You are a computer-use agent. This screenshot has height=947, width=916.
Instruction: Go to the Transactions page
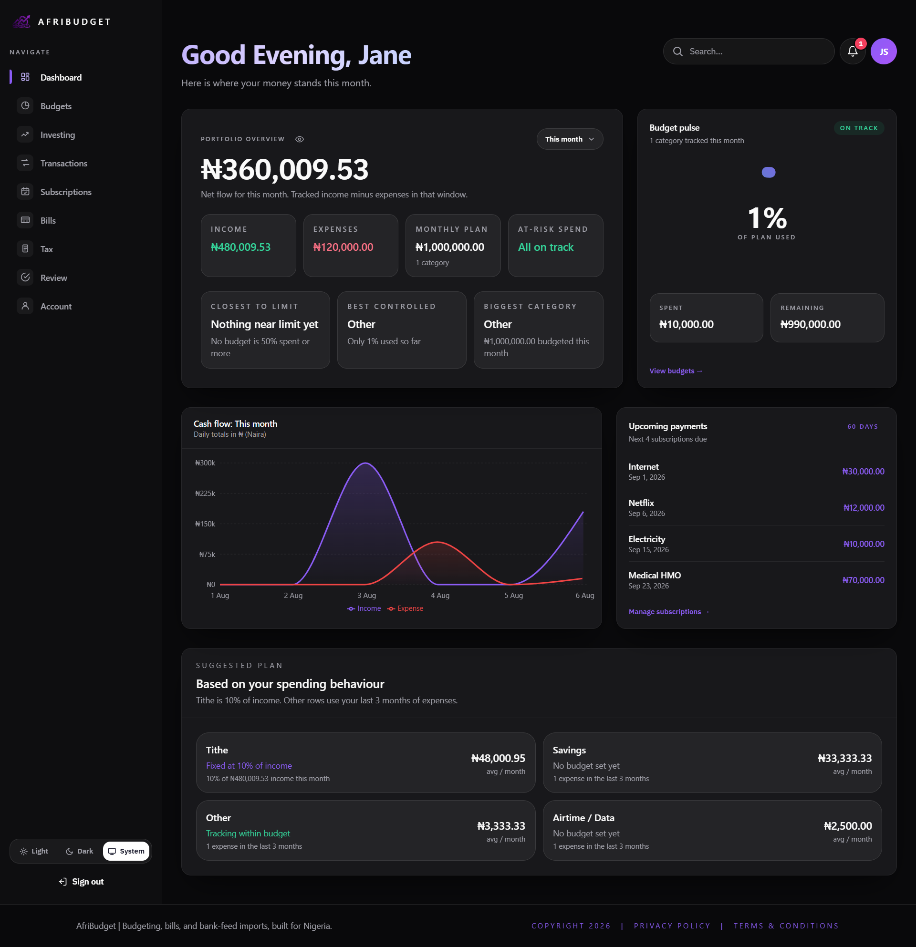[x=64, y=163]
